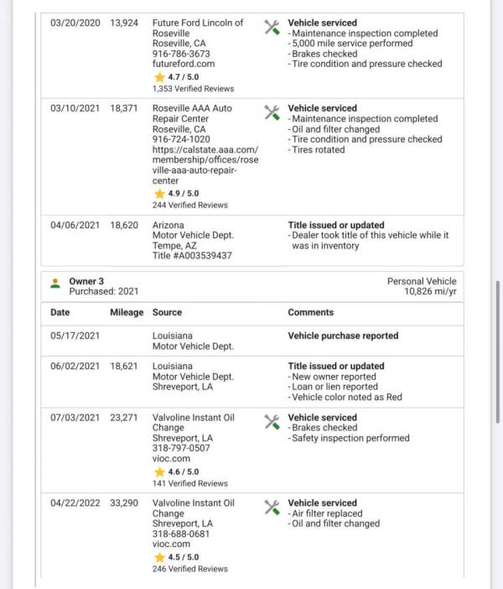View the 1,353 Verified Reviews
503x589 pixels.
193,88
